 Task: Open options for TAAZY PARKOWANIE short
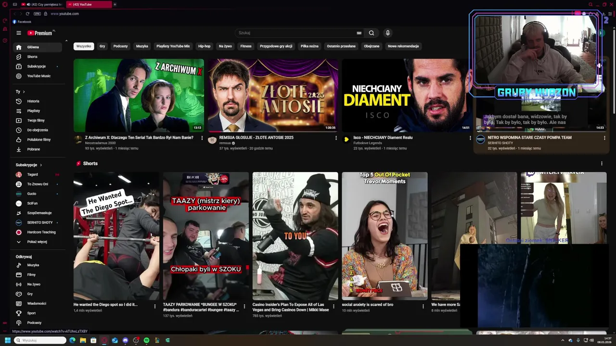pyautogui.click(x=244, y=306)
